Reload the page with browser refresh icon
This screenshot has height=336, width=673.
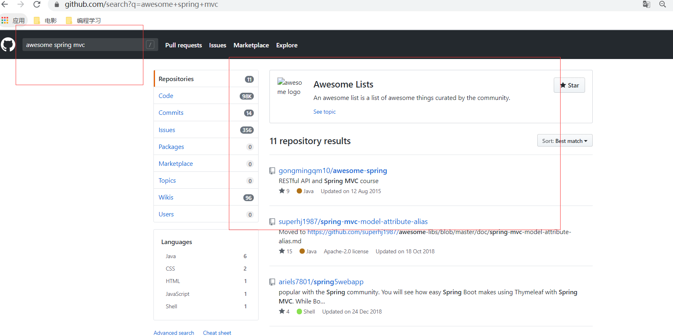(x=37, y=4)
